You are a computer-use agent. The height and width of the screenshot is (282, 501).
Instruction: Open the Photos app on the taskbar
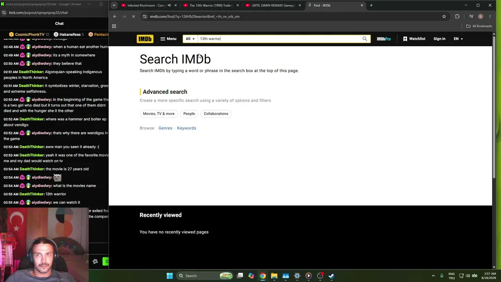pos(285,276)
